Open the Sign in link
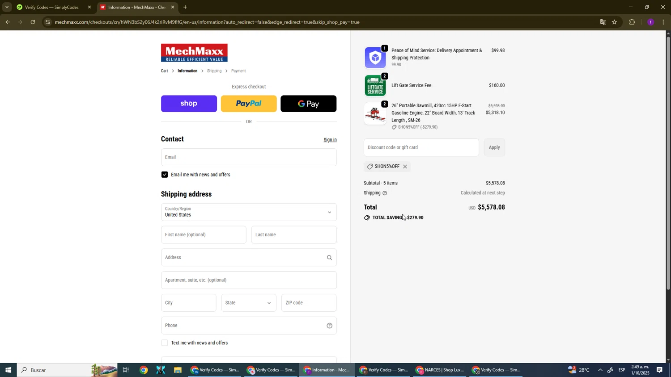The height and width of the screenshot is (377, 671). 330,140
